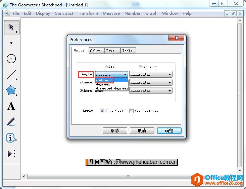Open the Help menu

click(x=187, y=13)
